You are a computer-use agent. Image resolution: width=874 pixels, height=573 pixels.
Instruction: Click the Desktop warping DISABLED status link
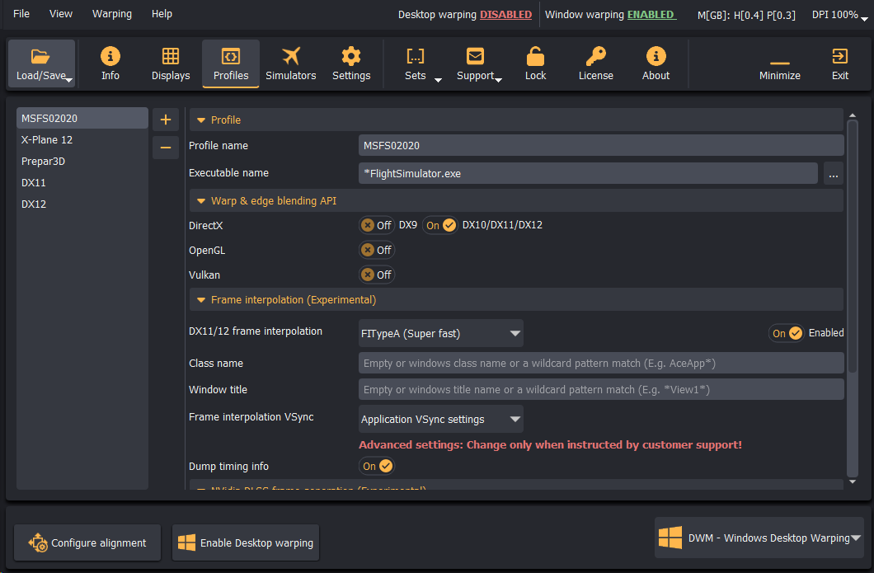pos(505,15)
